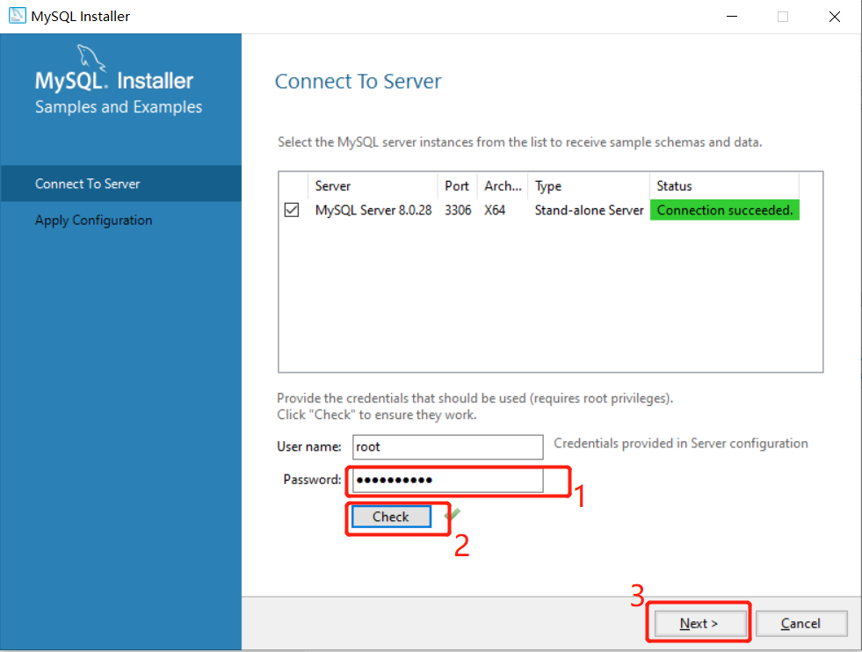The image size is (862, 652).
Task: Click the 3306 port cell
Action: coord(458,210)
